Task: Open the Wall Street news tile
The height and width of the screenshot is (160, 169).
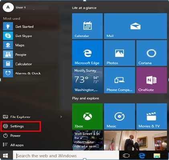Action: (x=87, y=140)
